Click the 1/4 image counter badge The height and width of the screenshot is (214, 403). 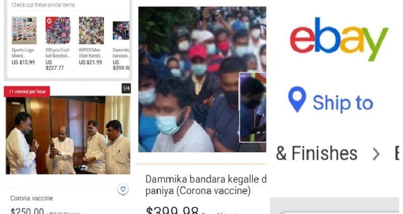126,89
